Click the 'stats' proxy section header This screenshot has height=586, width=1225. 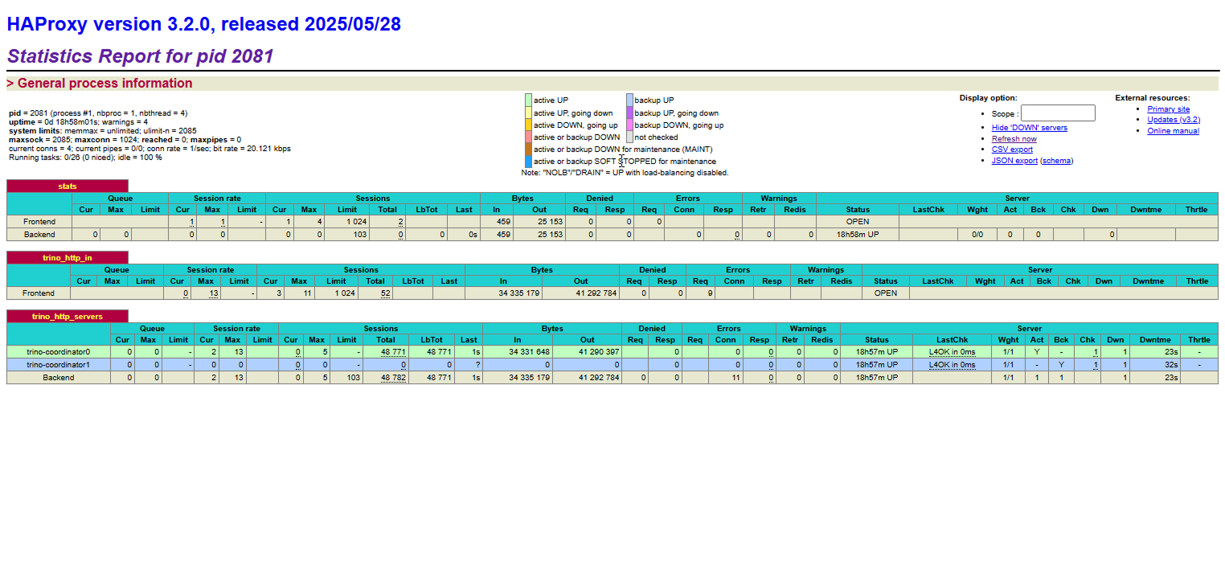click(x=67, y=186)
